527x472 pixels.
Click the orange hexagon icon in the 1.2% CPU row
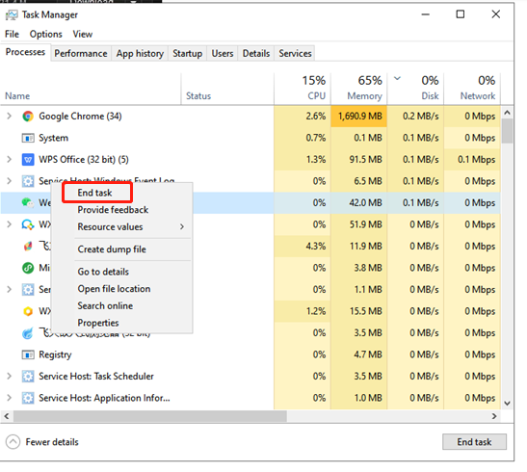[28, 311]
